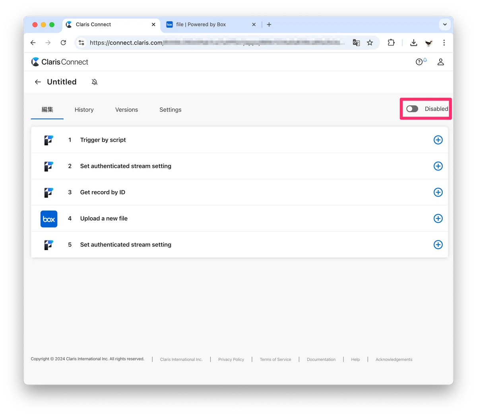Click FileMaker icon of Trigger by script
Image resolution: width=477 pixels, height=416 pixels.
coord(48,140)
